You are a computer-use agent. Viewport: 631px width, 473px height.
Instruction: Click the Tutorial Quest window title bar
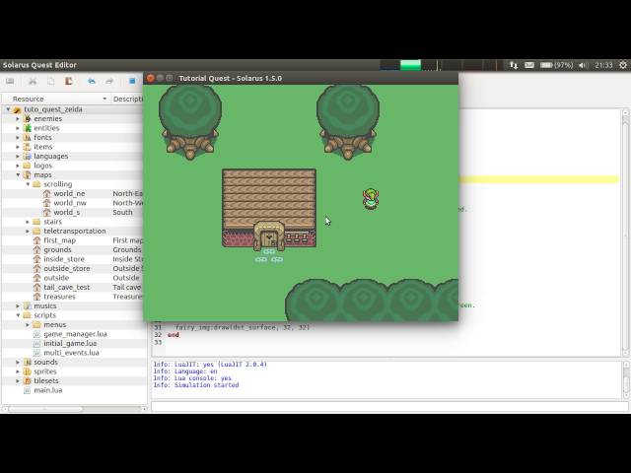coord(301,78)
